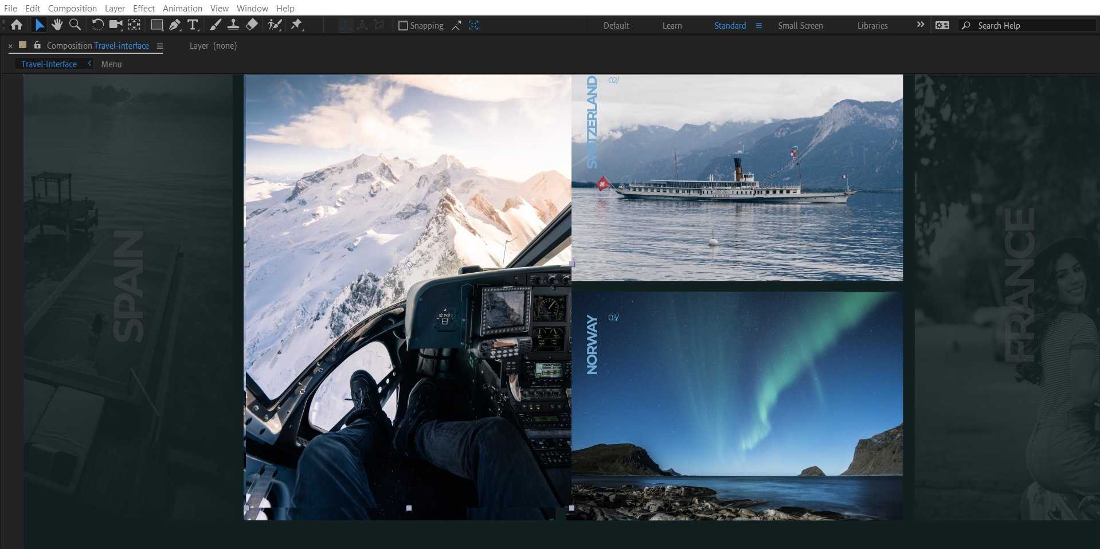Toggle snap to collapsed compositions icon
This screenshot has width=1100, height=549.
coord(473,25)
